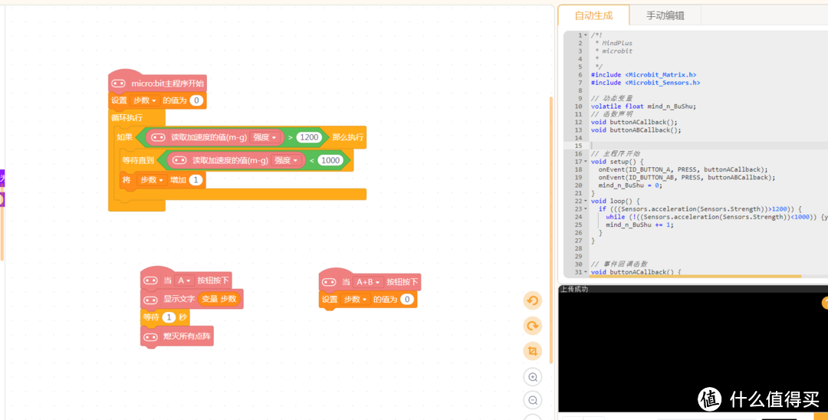Click the 1000 threshold value field
Viewport: 828px width, 420px height.
330,160
